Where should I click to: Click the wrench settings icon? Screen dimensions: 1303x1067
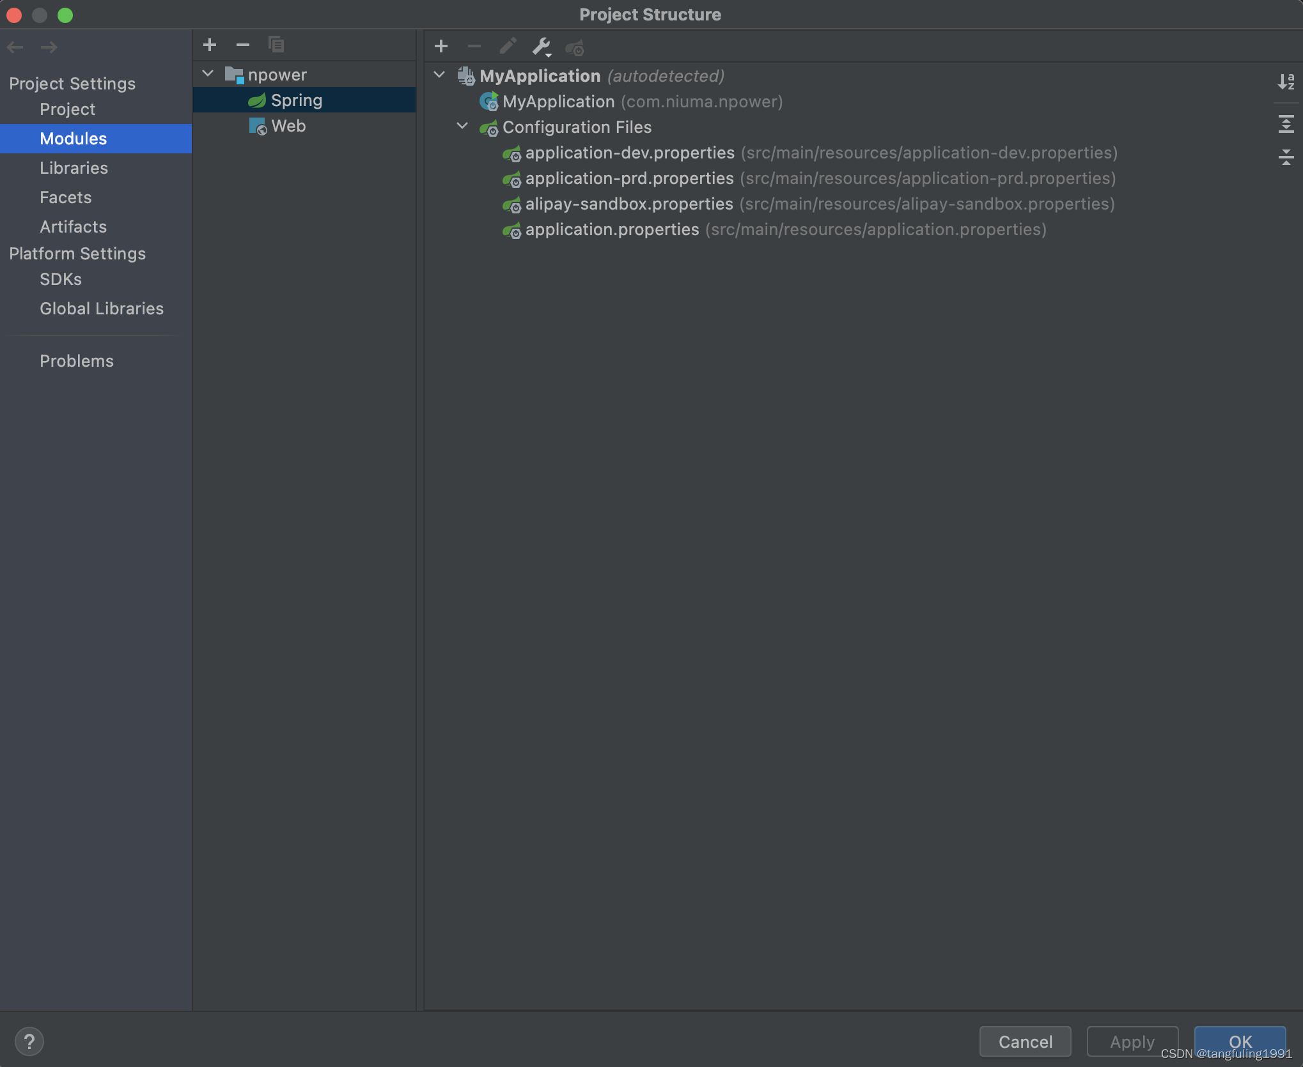[x=542, y=45]
